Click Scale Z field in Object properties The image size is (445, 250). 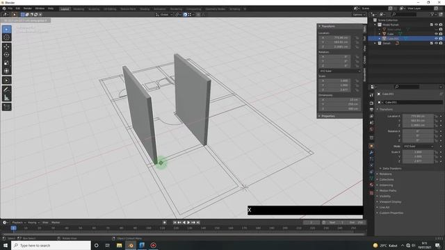[x=419, y=161]
